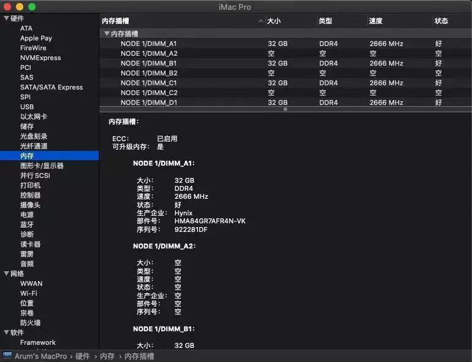Select 防火墙 firewall entry

pyautogui.click(x=30, y=323)
